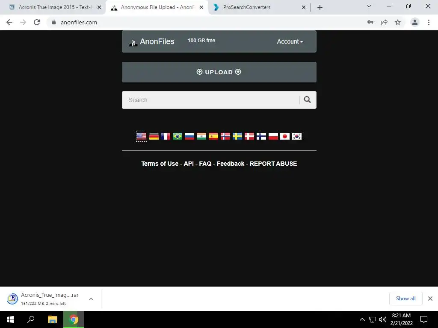Open the network status tray icon
The width and height of the screenshot is (438, 328).
[x=373, y=319]
